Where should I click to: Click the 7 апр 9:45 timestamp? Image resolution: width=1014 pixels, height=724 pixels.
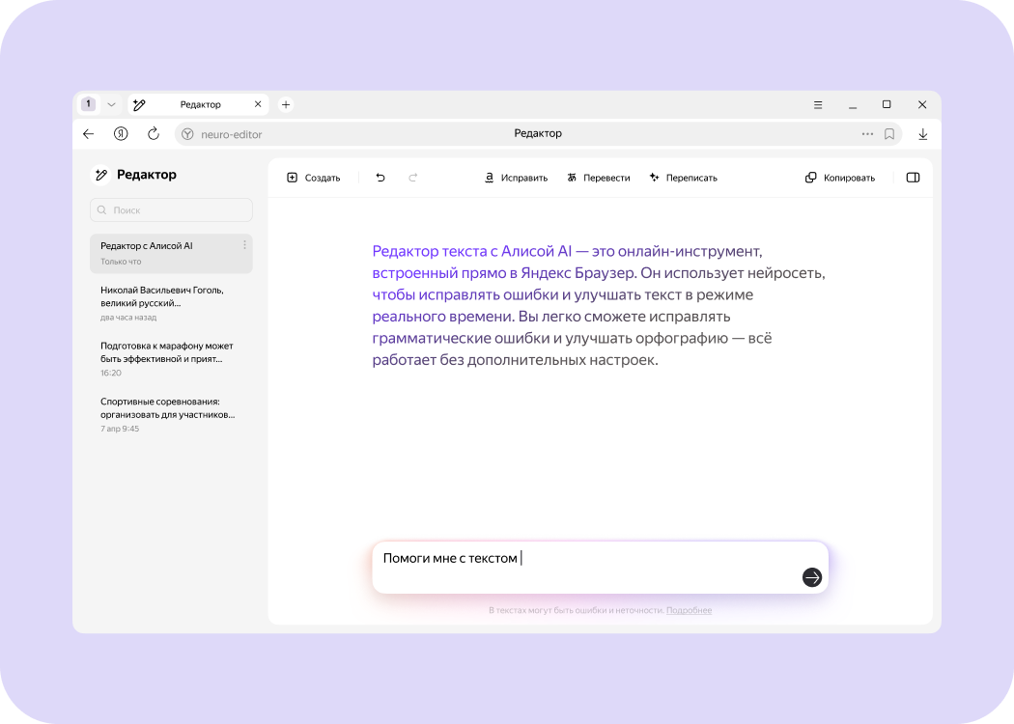120,429
